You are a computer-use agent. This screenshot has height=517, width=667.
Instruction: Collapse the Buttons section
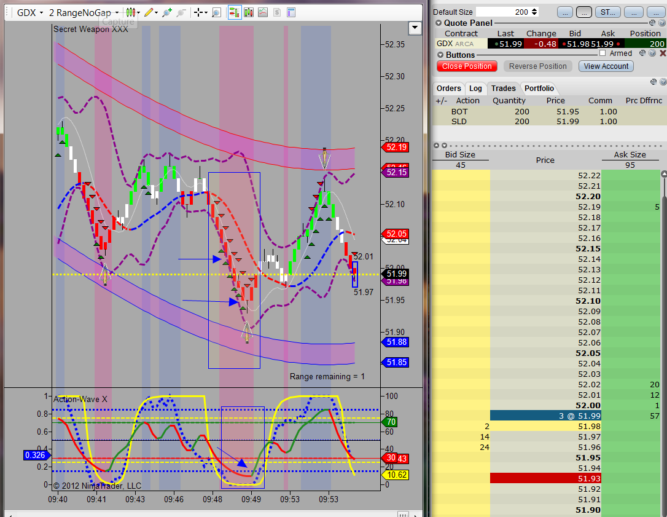point(440,55)
